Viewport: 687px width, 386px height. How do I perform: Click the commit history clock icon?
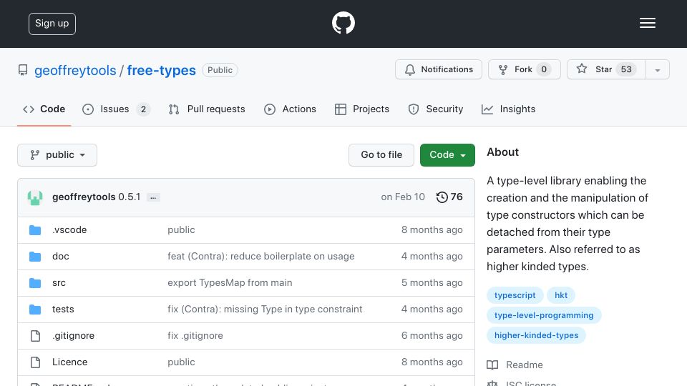[x=442, y=197]
